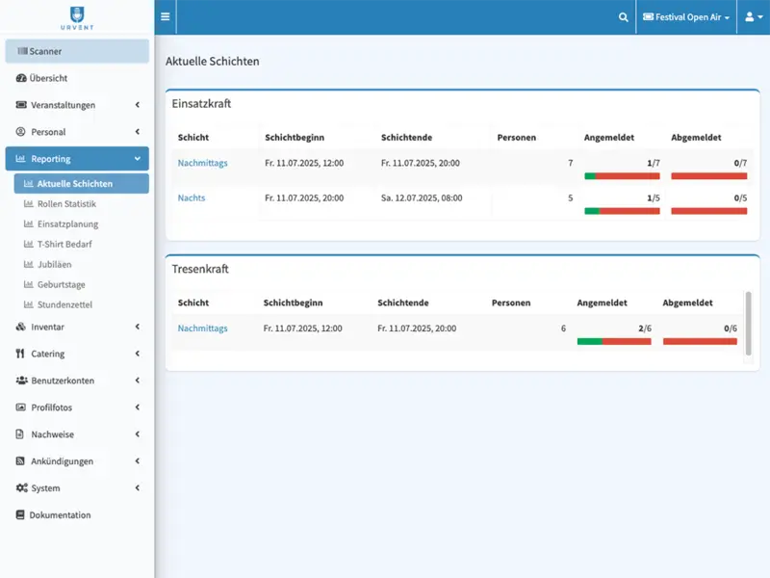Open the user account icon menu
The image size is (770, 578).
[754, 16]
